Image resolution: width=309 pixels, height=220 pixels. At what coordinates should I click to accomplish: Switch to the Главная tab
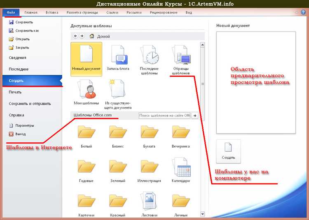click(31, 12)
